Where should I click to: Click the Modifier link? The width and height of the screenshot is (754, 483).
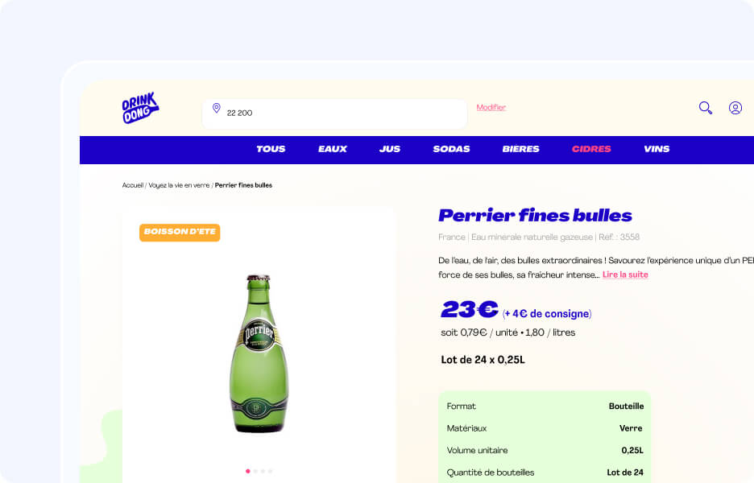point(491,107)
